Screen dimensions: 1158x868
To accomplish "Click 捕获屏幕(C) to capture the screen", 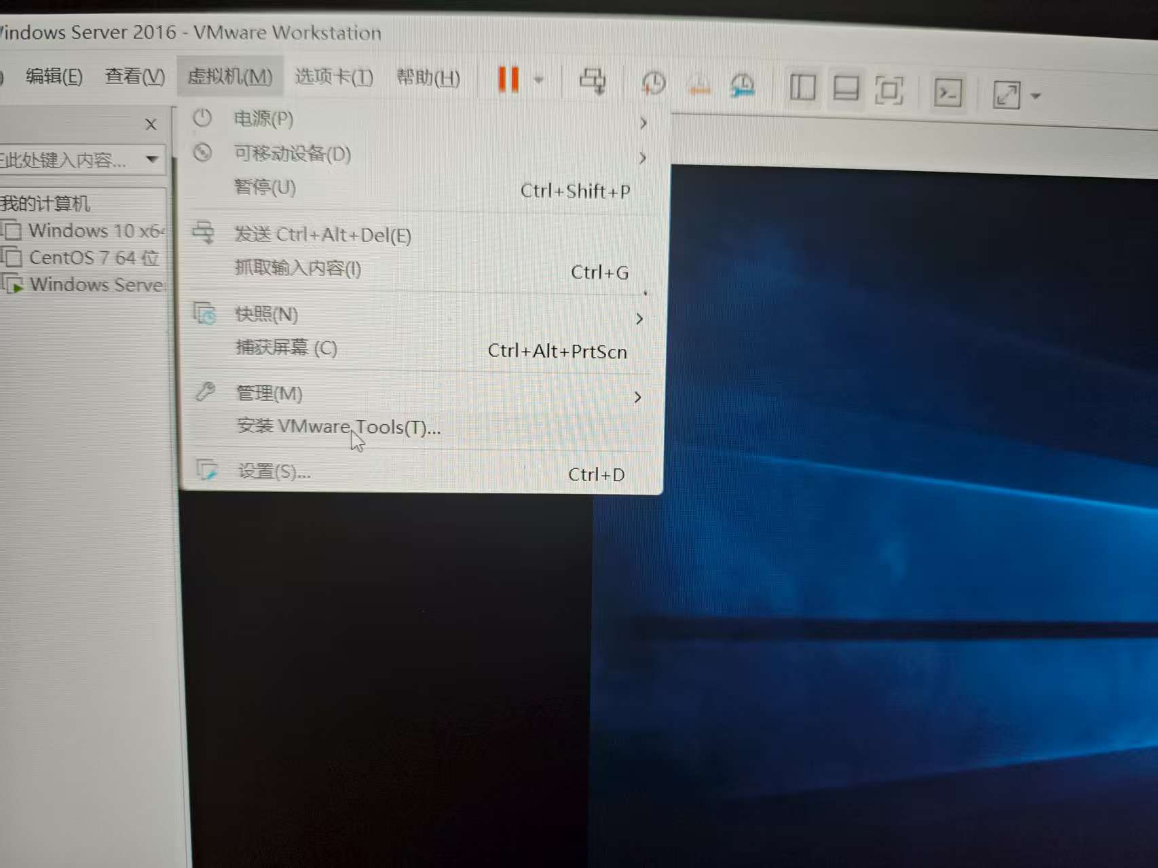I will (x=286, y=347).
